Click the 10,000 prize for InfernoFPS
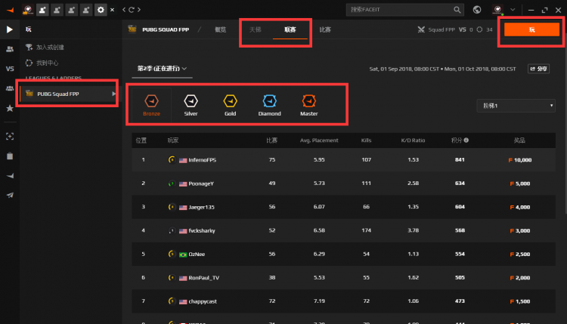The height and width of the screenshot is (324, 567). [520, 159]
